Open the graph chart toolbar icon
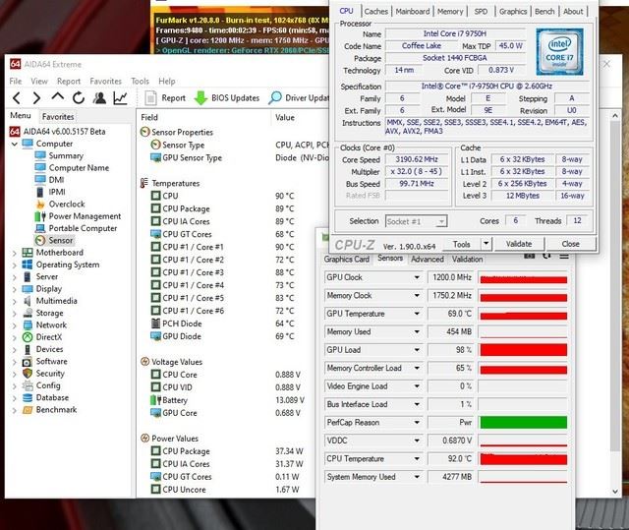Image resolution: width=629 pixels, height=530 pixels. point(120,97)
